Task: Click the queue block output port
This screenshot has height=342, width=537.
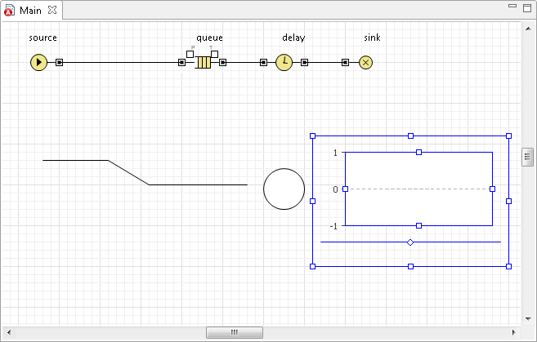Action: (x=222, y=63)
